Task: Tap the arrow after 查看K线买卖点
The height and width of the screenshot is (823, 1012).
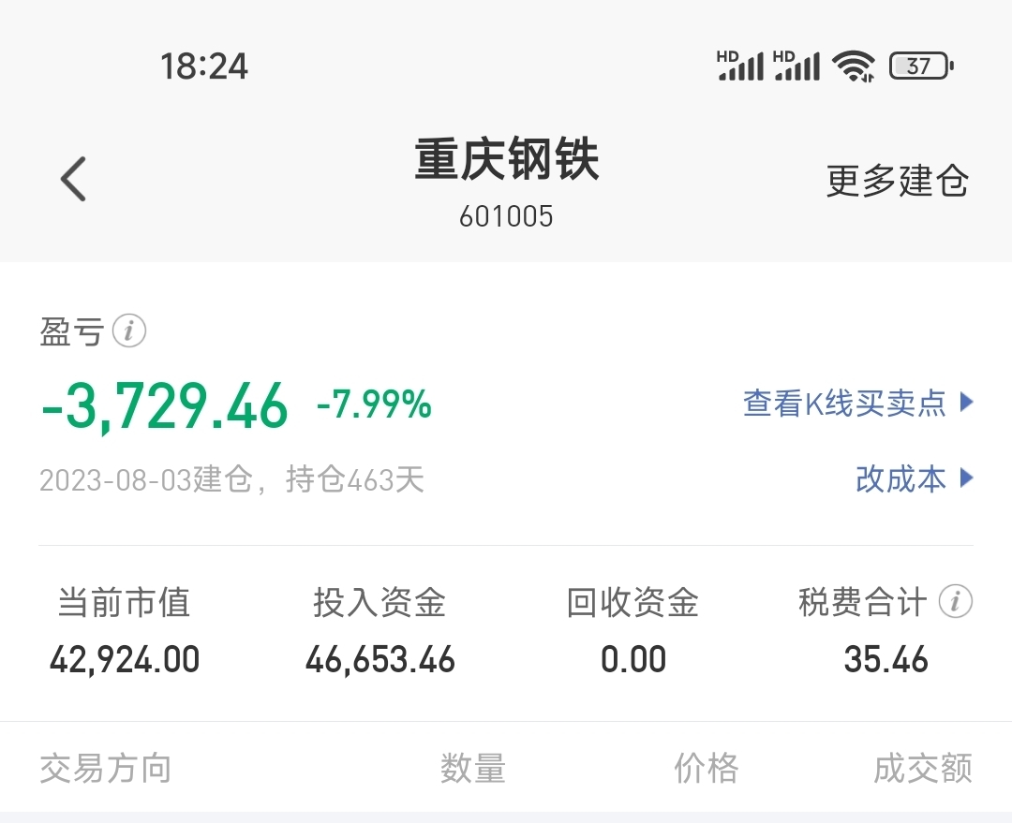Action: [x=966, y=402]
